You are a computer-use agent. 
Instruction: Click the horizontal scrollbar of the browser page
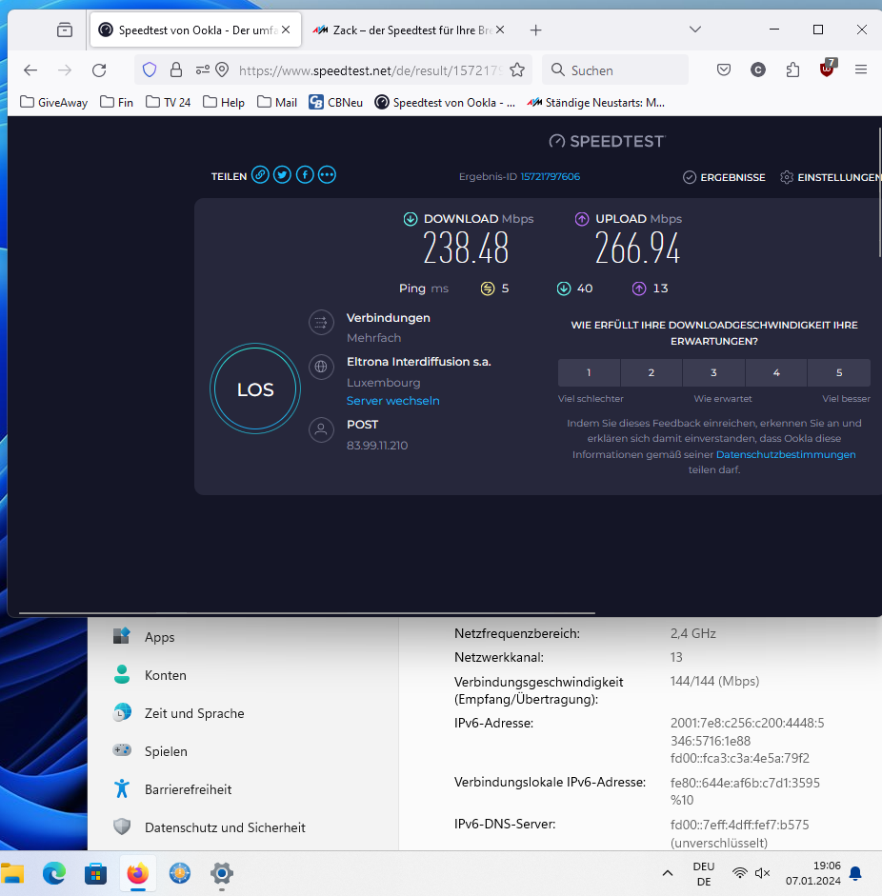click(307, 612)
